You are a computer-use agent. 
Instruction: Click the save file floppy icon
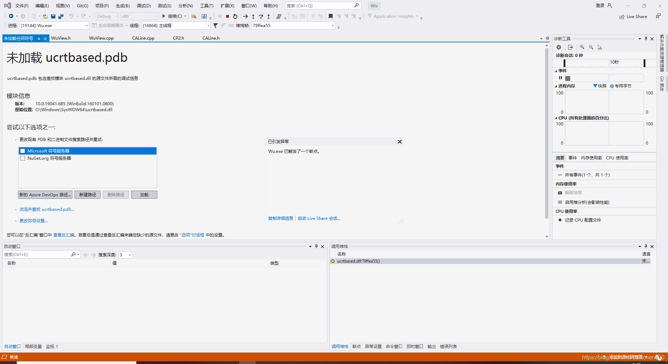(53, 16)
